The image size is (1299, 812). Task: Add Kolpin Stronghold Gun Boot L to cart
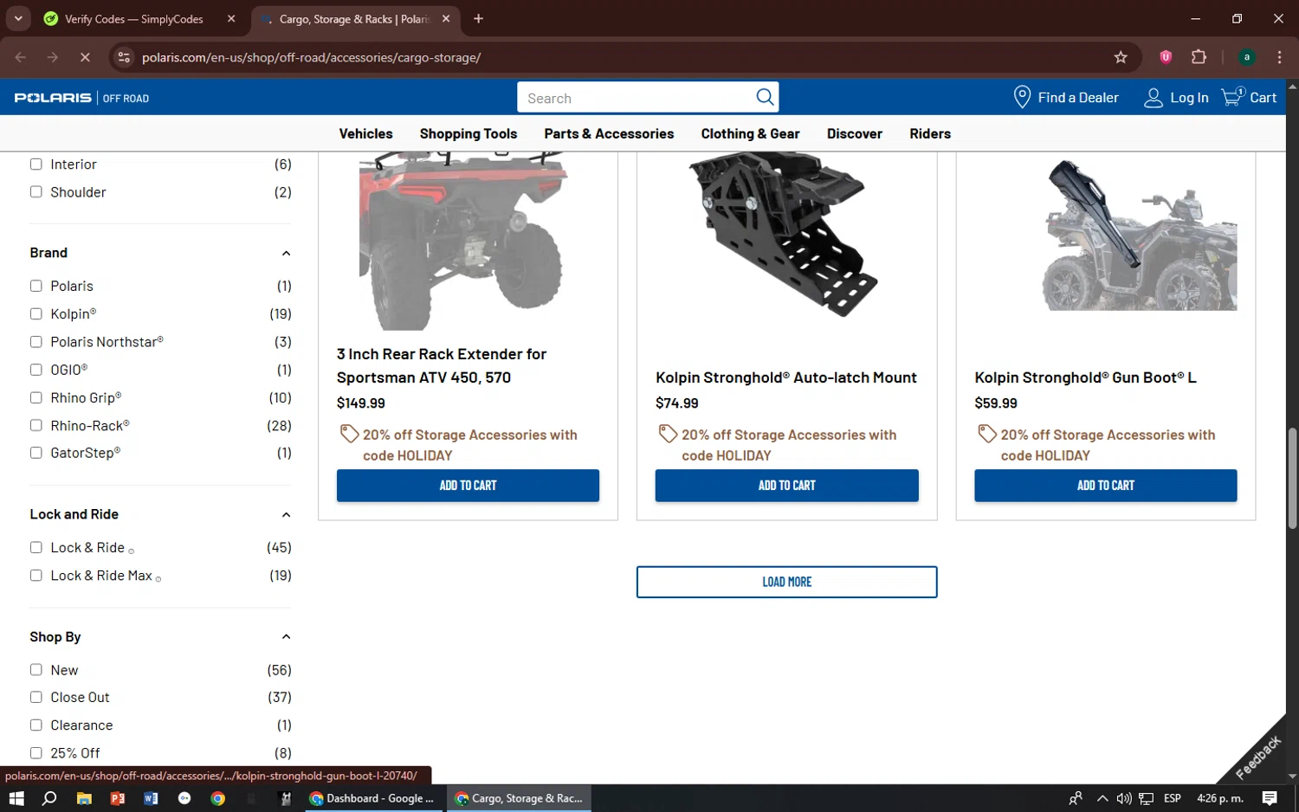(x=1106, y=486)
